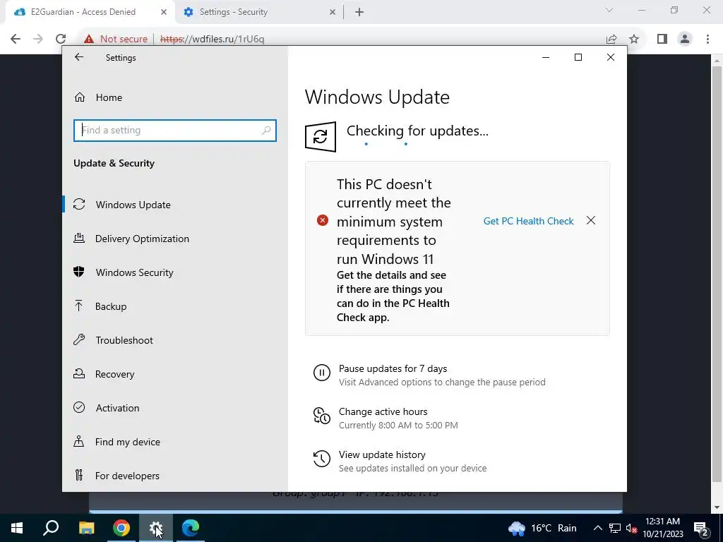Click the Not secure warning badge
Image resolution: width=723 pixels, height=542 pixels.
click(x=115, y=39)
